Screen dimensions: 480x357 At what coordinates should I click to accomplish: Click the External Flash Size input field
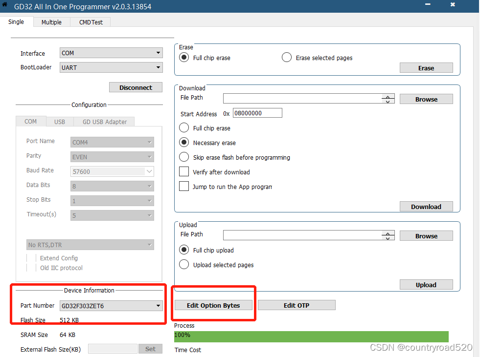(113, 349)
